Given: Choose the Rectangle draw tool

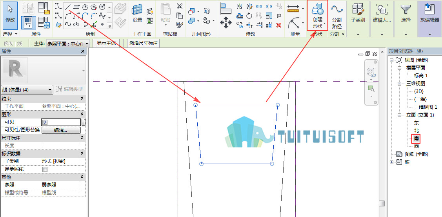Looking at the screenshot, I should (76, 7).
